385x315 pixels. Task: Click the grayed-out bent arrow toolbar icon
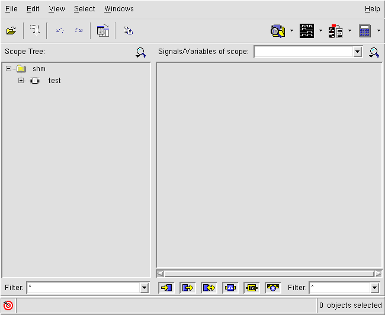click(35, 30)
